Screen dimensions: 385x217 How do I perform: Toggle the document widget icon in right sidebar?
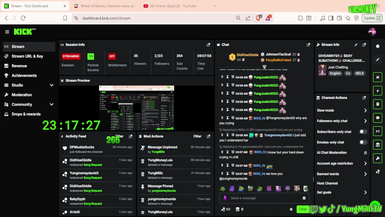click(x=378, y=104)
